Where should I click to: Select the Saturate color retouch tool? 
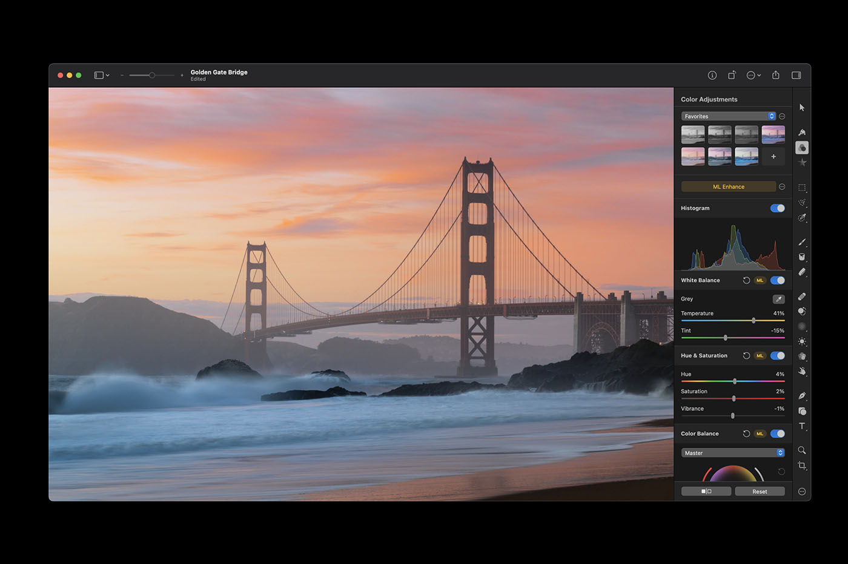[802, 356]
